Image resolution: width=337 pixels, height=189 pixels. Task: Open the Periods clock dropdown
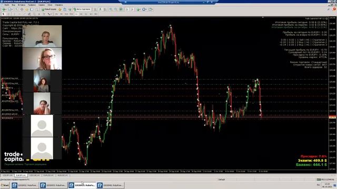pyautogui.click(x=144, y=9)
